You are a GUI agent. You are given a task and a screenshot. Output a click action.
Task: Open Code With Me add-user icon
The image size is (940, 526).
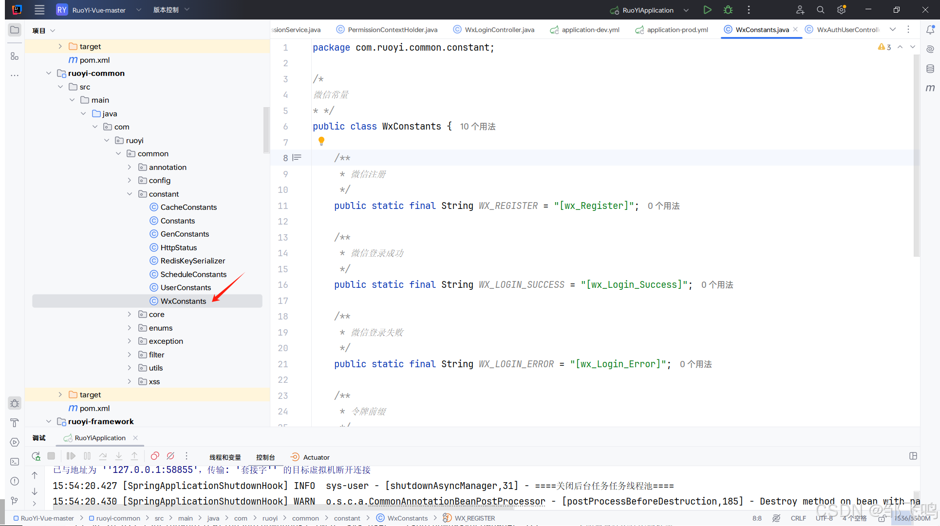(800, 10)
